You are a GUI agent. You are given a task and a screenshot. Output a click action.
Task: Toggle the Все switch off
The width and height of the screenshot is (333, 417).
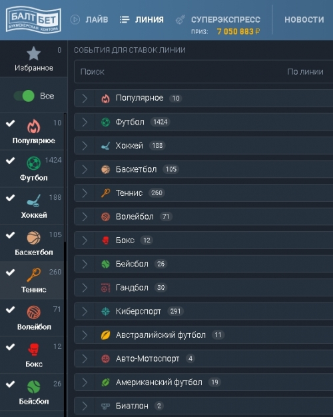pyautogui.click(x=24, y=96)
